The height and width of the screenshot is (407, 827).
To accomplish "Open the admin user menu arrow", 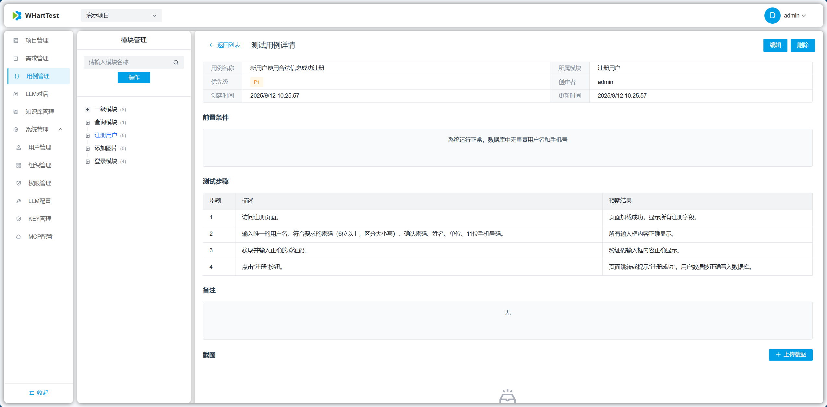I will (x=804, y=16).
